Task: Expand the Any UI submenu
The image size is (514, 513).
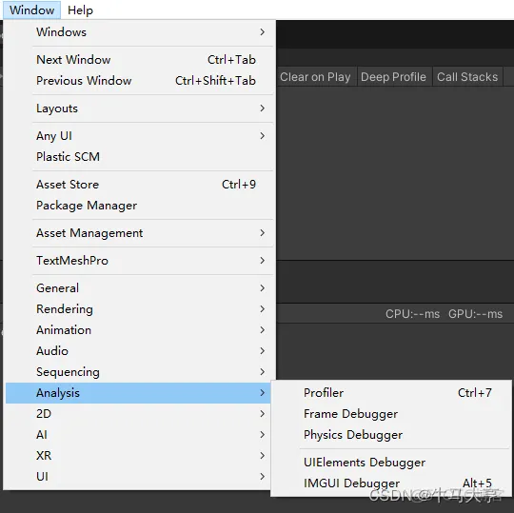Action: coord(138,136)
